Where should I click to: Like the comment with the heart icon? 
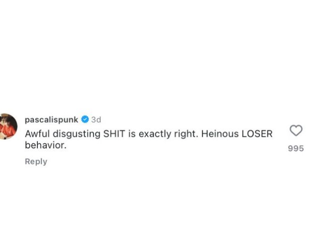tap(296, 130)
